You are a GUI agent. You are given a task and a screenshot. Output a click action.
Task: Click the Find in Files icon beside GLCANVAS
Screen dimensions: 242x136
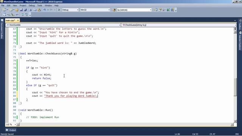[114, 10]
